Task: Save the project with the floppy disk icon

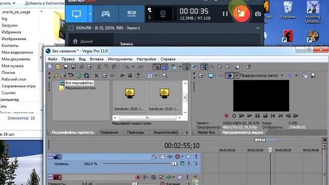Action: pos(66,67)
